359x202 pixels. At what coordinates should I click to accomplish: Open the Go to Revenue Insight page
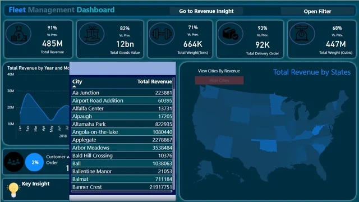tap(206, 11)
